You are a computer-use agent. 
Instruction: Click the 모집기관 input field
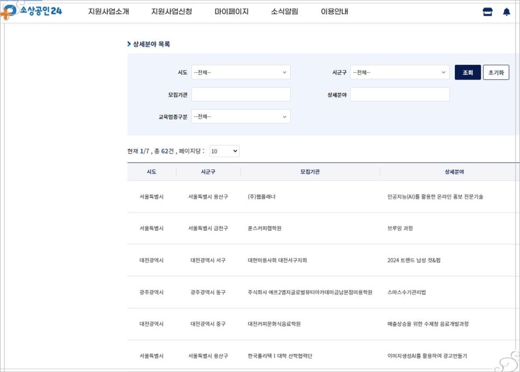[241, 95]
